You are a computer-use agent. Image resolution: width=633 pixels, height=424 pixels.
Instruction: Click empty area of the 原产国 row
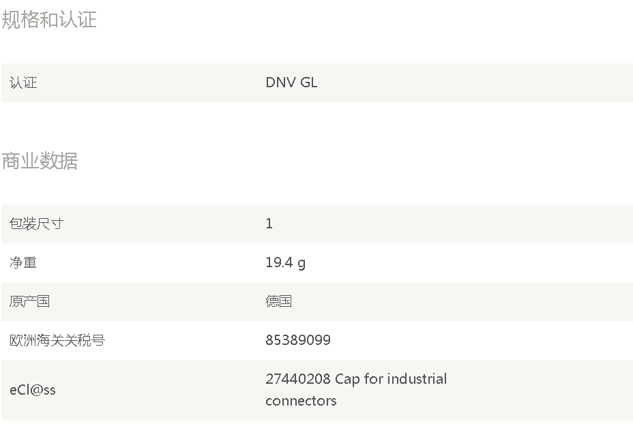click(465, 301)
